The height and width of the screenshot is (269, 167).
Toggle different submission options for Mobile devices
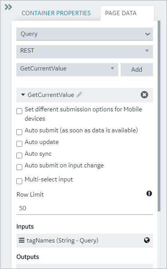[19, 111]
